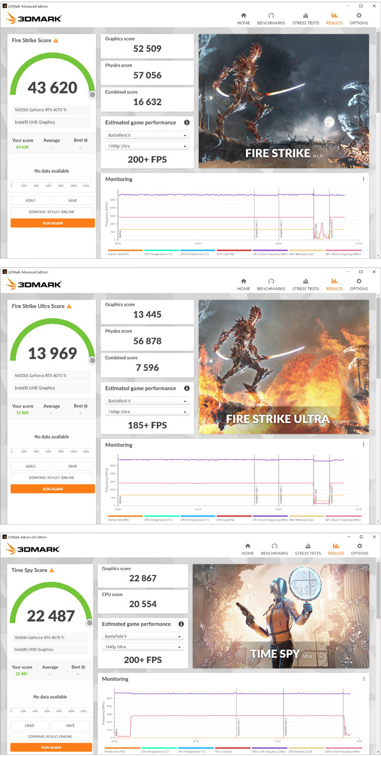Screen dimensions: 381x757
Task: Click LOAD button in Fire Strike window
Action: point(30,200)
